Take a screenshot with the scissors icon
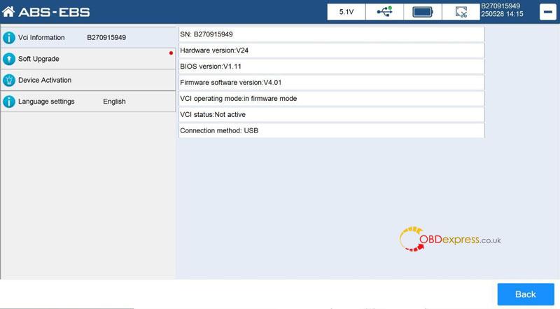This screenshot has height=309, width=560. [461, 12]
